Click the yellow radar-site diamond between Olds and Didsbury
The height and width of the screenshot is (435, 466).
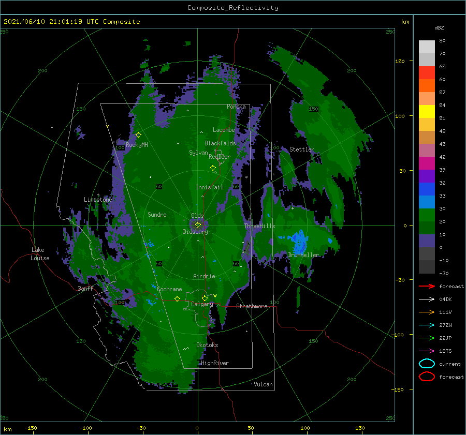tap(198, 225)
